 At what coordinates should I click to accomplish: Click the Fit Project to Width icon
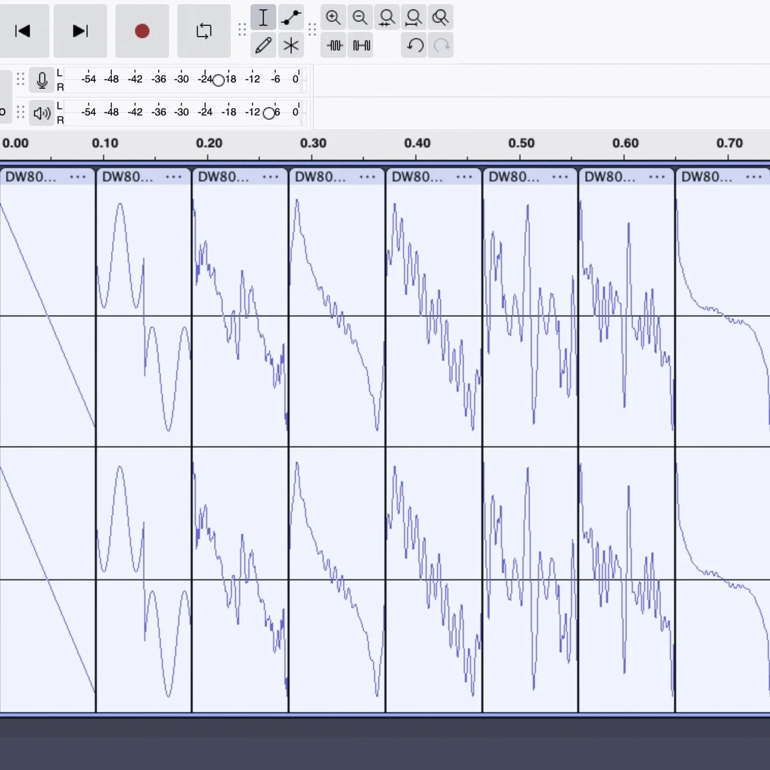pyautogui.click(x=413, y=17)
